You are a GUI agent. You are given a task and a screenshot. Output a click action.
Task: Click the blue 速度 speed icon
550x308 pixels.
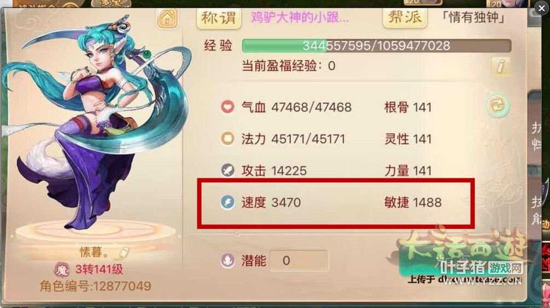point(227,202)
